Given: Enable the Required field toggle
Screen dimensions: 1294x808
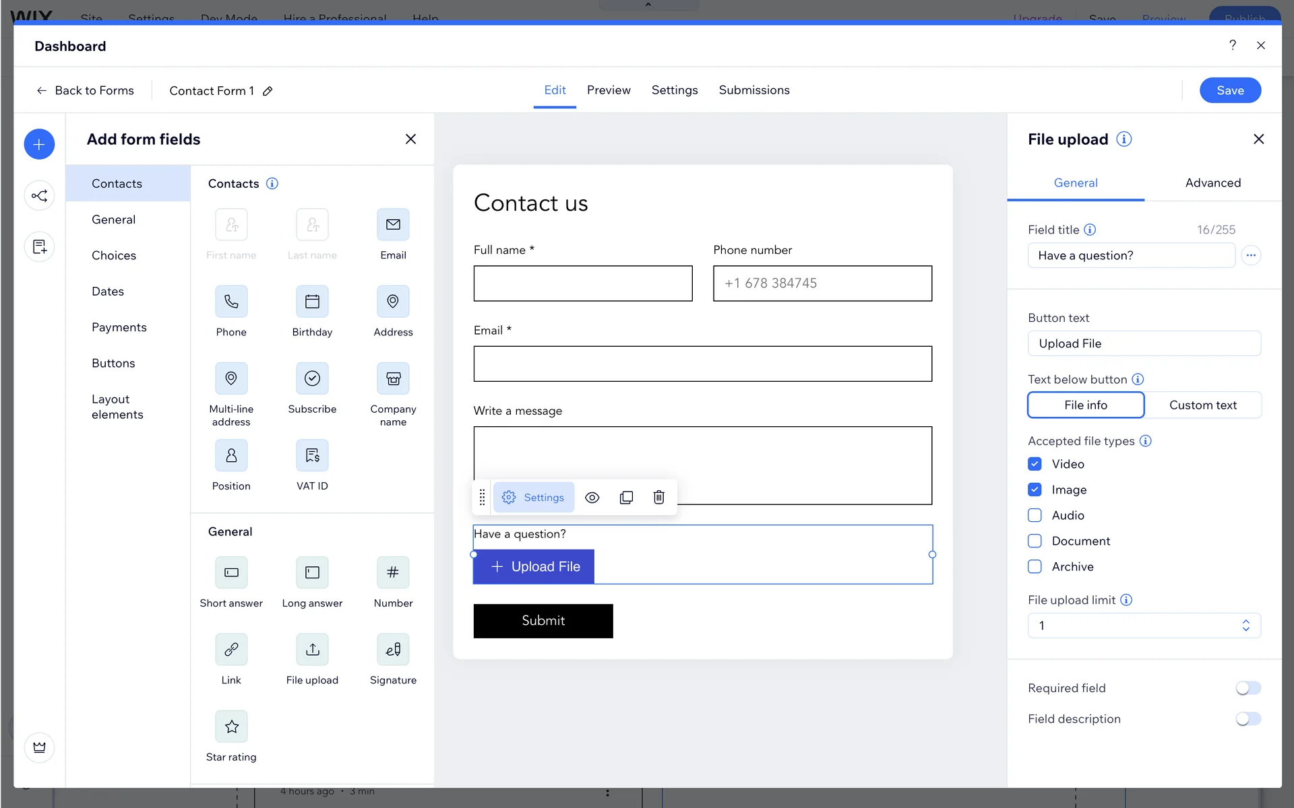Looking at the screenshot, I should tap(1247, 688).
